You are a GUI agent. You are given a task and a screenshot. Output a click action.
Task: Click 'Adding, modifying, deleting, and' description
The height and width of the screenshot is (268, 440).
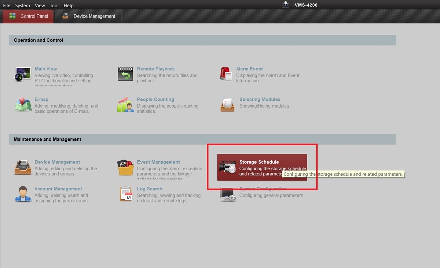click(66, 106)
